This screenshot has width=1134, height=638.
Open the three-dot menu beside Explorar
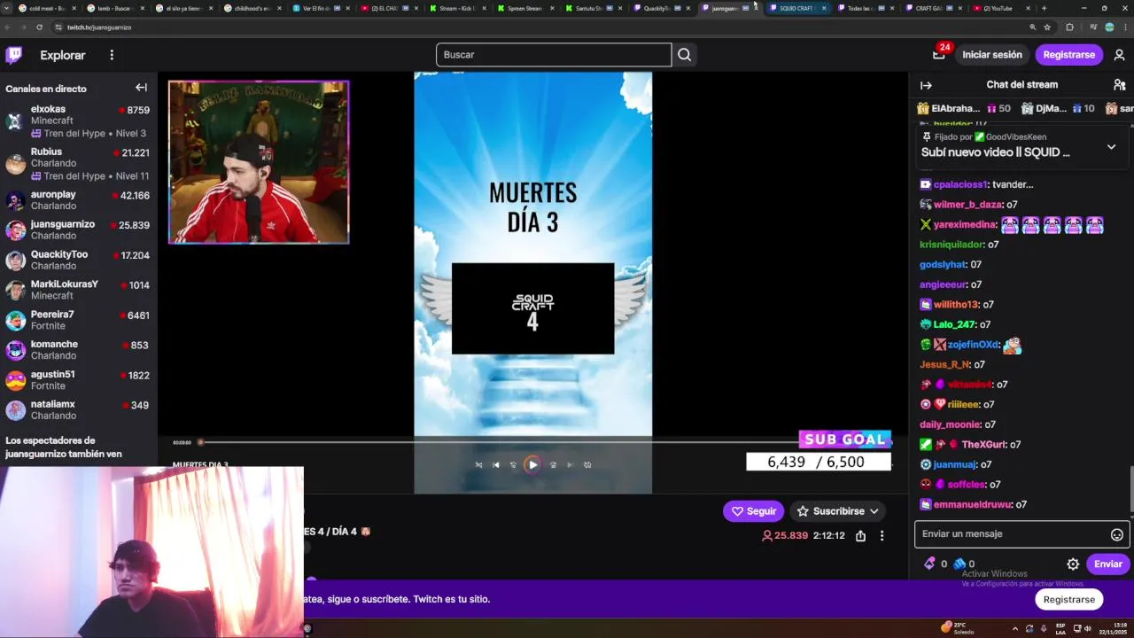[x=112, y=55]
